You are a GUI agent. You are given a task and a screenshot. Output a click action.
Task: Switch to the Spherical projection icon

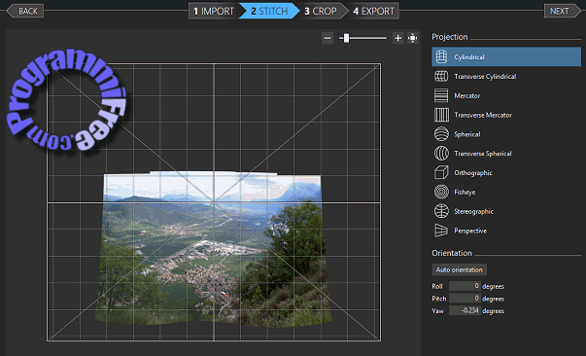click(441, 134)
